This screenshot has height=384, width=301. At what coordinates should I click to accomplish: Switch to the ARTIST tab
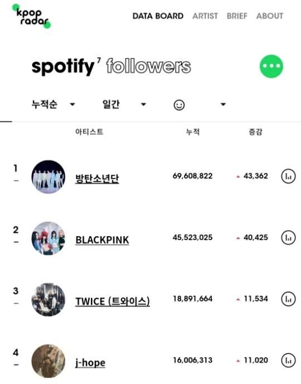(x=205, y=16)
